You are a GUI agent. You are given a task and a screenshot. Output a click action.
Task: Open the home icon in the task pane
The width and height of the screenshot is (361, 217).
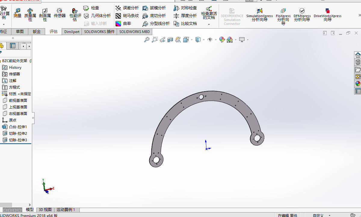pyautogui.click(x=358, y=55)
